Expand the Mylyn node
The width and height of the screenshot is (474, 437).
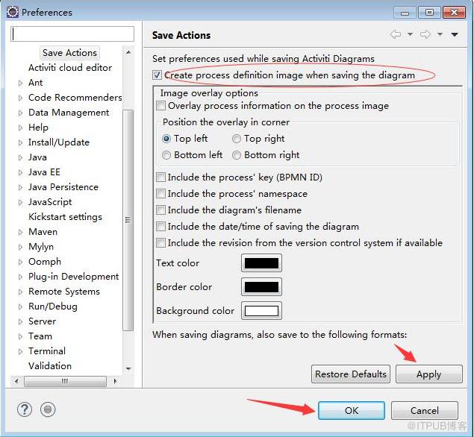(20, 247)
